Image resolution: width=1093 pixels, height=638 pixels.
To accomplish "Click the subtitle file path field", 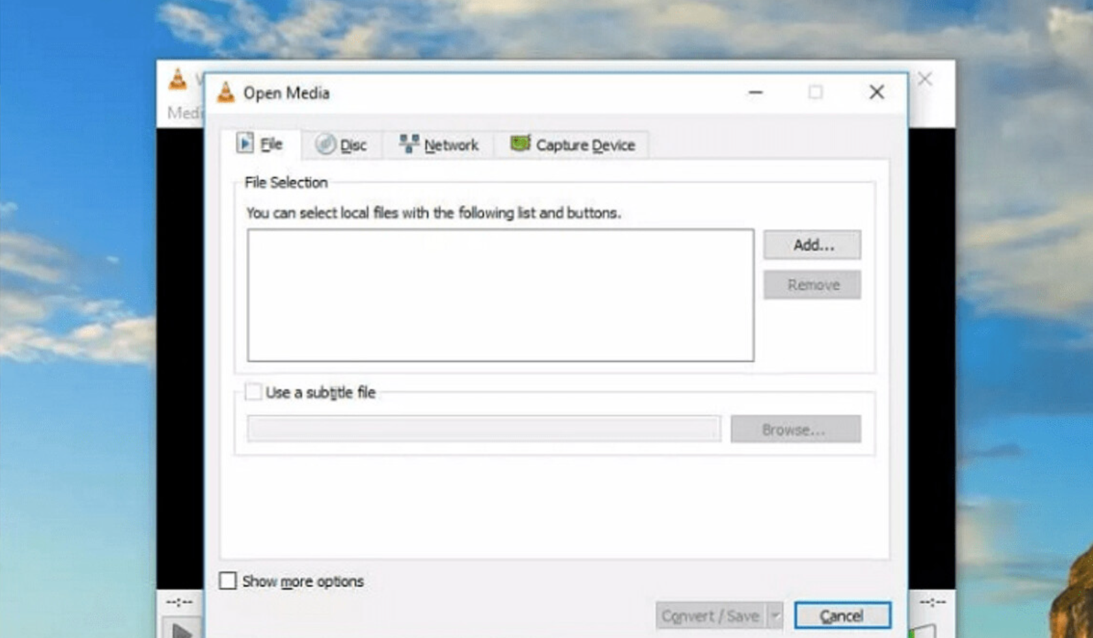I will (x=484, y=429).
